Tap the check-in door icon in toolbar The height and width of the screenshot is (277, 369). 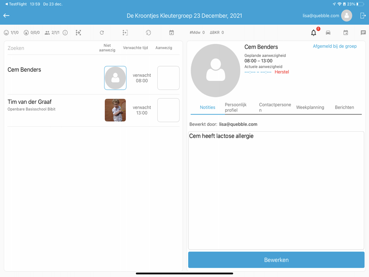125,33
